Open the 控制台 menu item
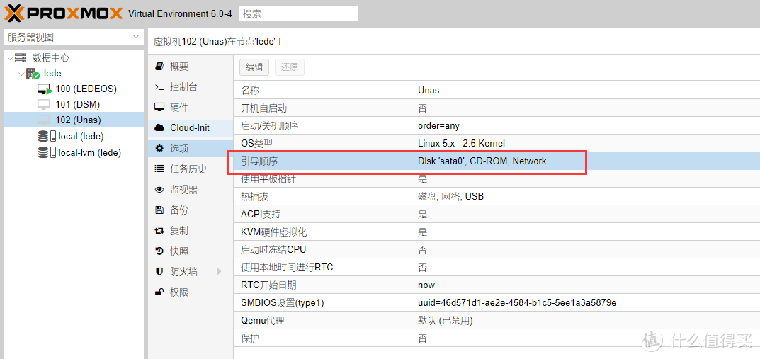 point(183,87)
